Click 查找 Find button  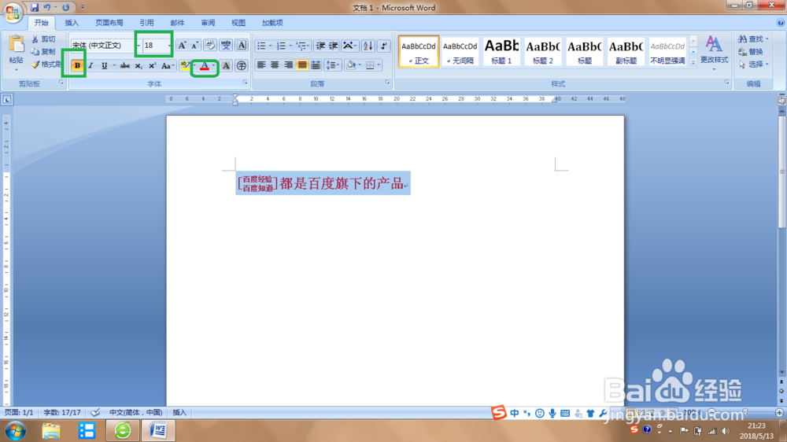(x=753, y=39)
